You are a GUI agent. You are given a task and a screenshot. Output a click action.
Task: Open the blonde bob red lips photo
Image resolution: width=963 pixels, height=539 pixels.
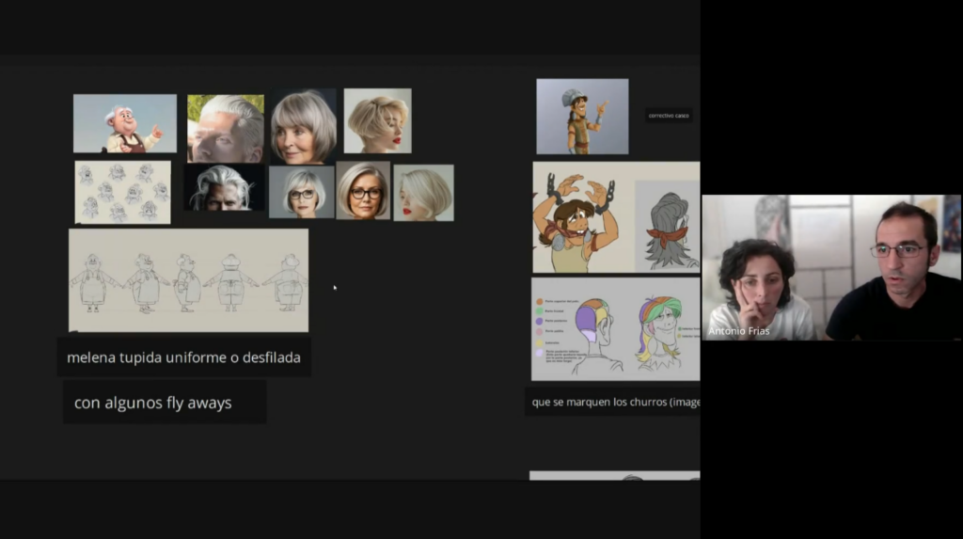pyautogui.click(x=378, y=120)
